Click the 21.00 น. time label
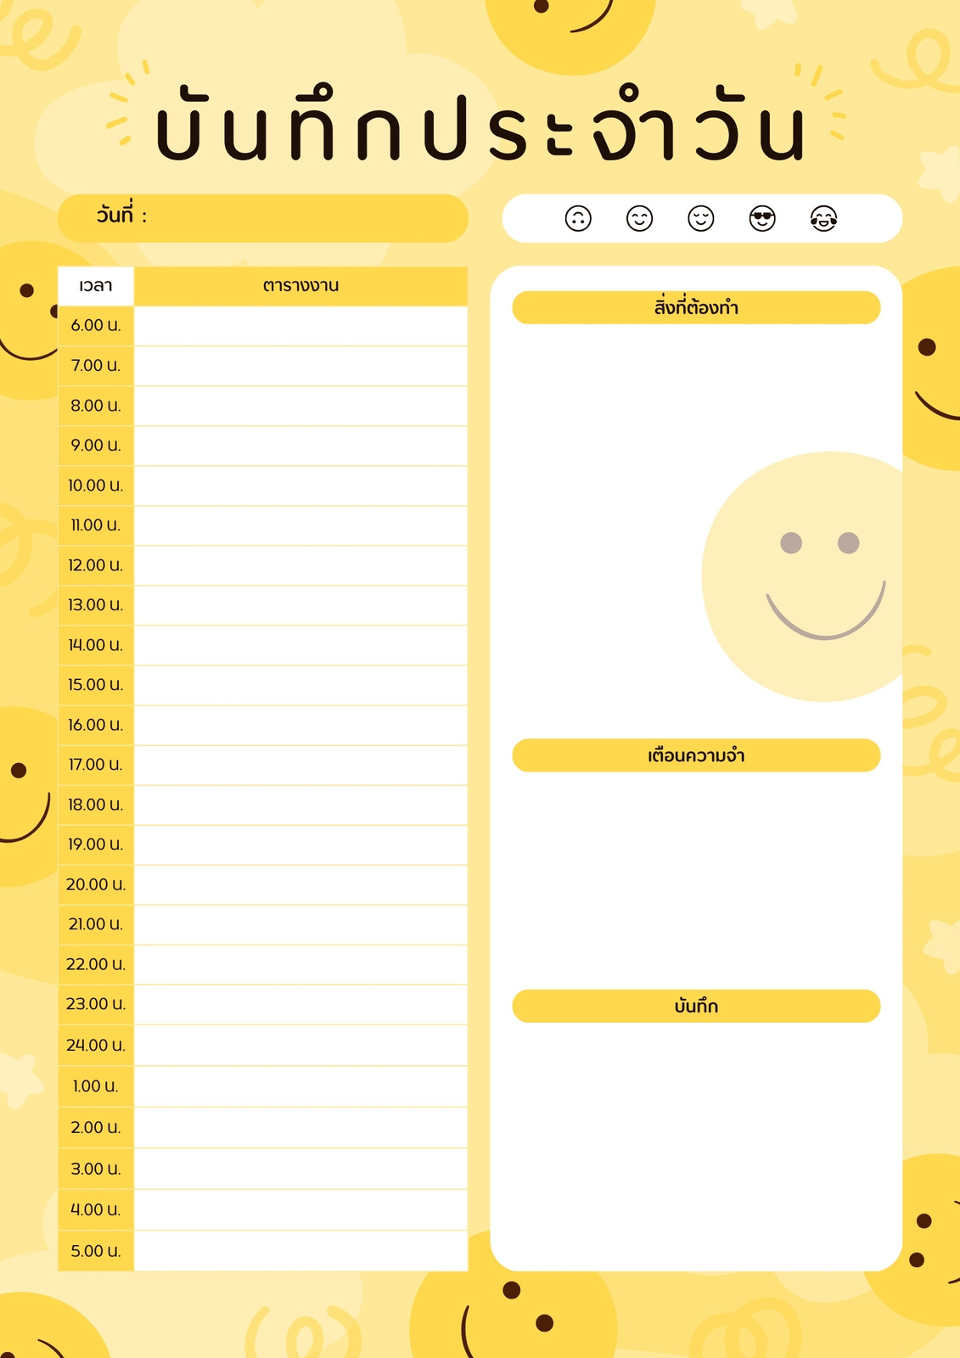Viewport: 960px width, 1358px height. (96, 924)
